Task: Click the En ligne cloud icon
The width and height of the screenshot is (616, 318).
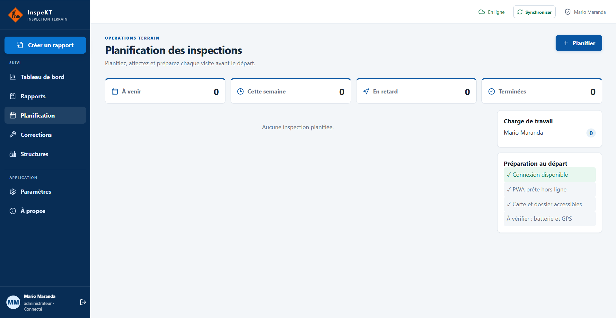Action: click(481, 12)
